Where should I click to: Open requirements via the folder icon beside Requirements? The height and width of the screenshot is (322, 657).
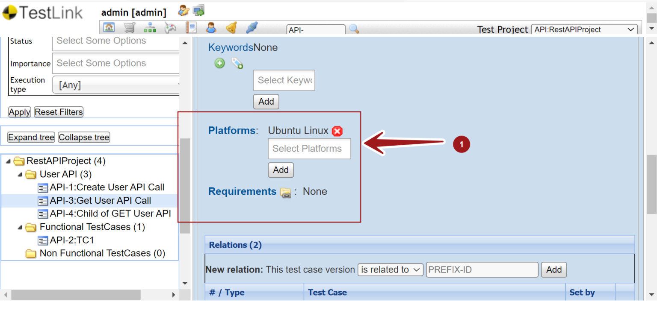click(286, 193)
